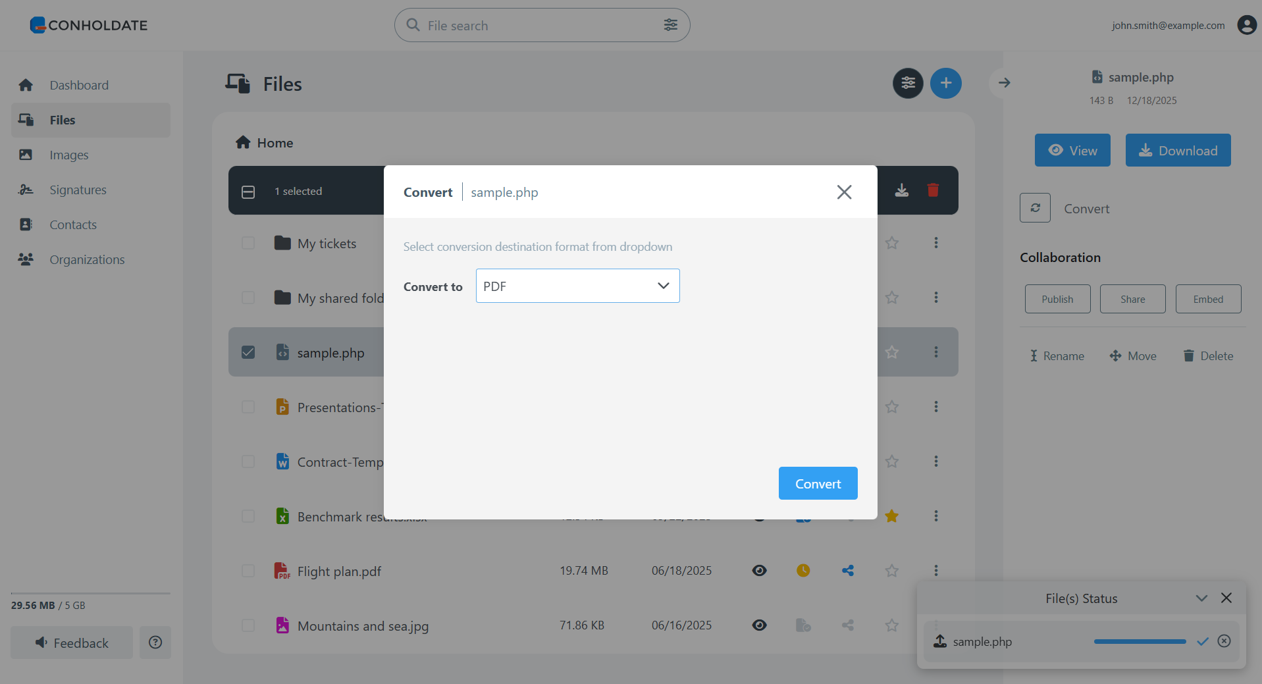Click the sample.php upload progress bar
The height and width of the screenshot is (684, 1262).
1140,641
